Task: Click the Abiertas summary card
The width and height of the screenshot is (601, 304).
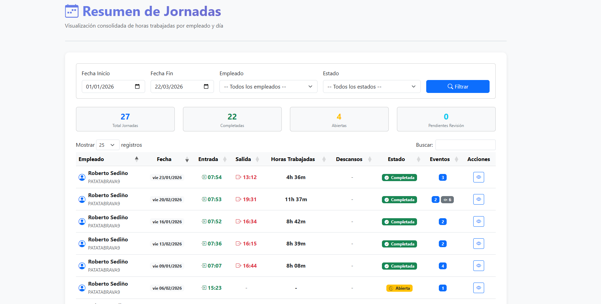Action: [339, 119]
